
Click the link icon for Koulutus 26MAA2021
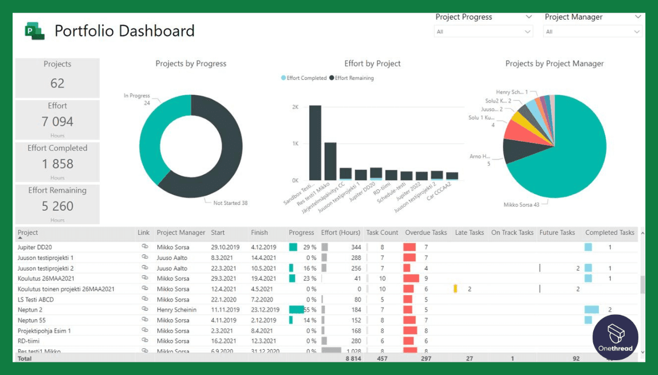tap(145, 278)
